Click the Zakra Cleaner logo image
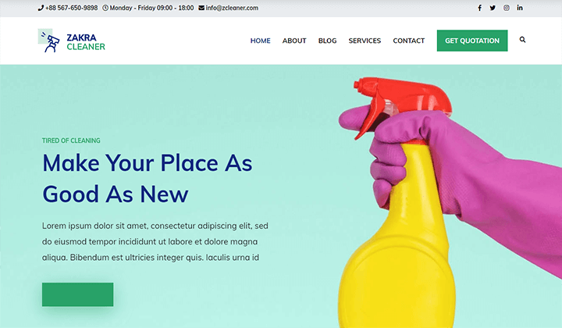 (49, 41)
